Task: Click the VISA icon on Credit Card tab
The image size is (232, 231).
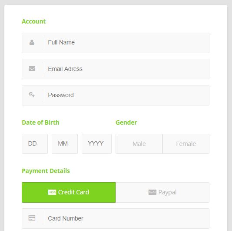Action: (x=52, y=192)
